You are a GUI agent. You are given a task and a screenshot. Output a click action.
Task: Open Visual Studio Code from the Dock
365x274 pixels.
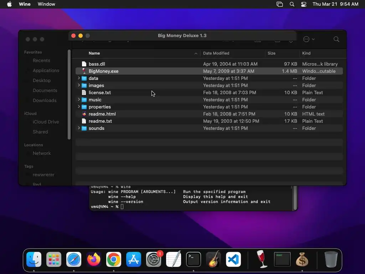[x=233, y=259]
